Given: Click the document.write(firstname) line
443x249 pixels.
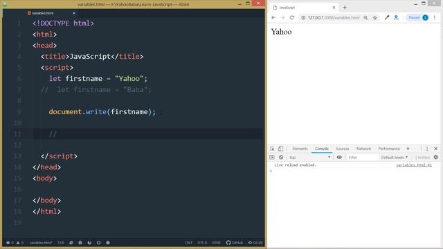Looking at the screenshot, I should (102, 112).
